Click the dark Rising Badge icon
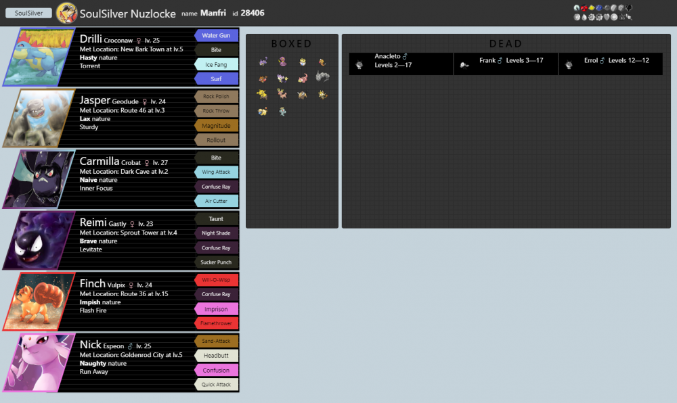This screenshot has height=403, width=677. 629,8
